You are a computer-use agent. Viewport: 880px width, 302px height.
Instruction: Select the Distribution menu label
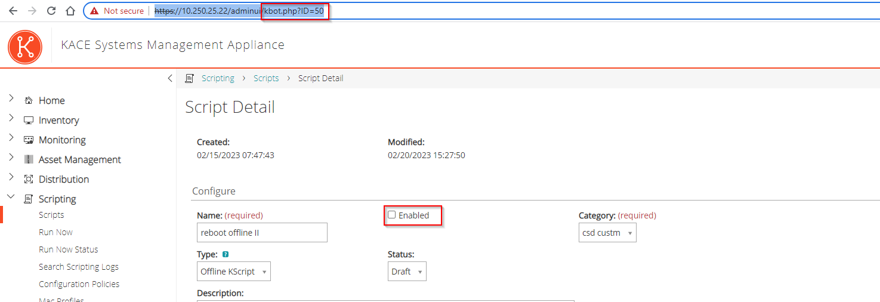[64, 180]
